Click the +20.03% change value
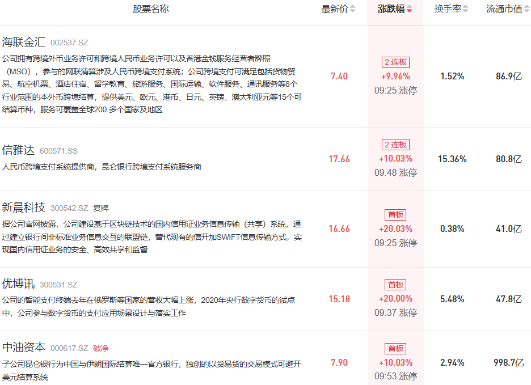This screenshot has width=531, height=385. click(395, 229)
